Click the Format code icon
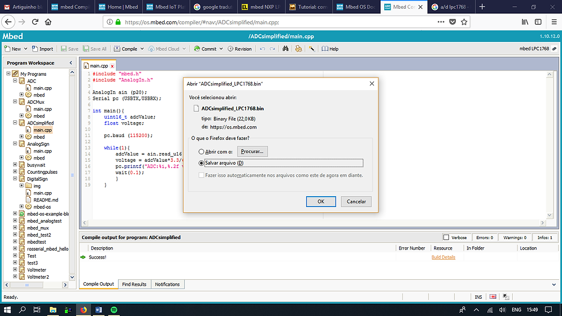Screen dimensions: 562x316 (x=299, y=49)
